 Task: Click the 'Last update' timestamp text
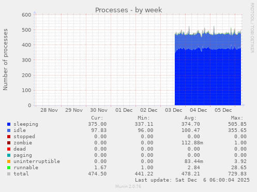(x=192, y=180)
